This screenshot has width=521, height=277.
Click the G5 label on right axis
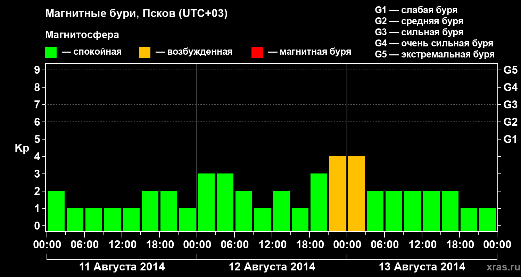(510, 70)
